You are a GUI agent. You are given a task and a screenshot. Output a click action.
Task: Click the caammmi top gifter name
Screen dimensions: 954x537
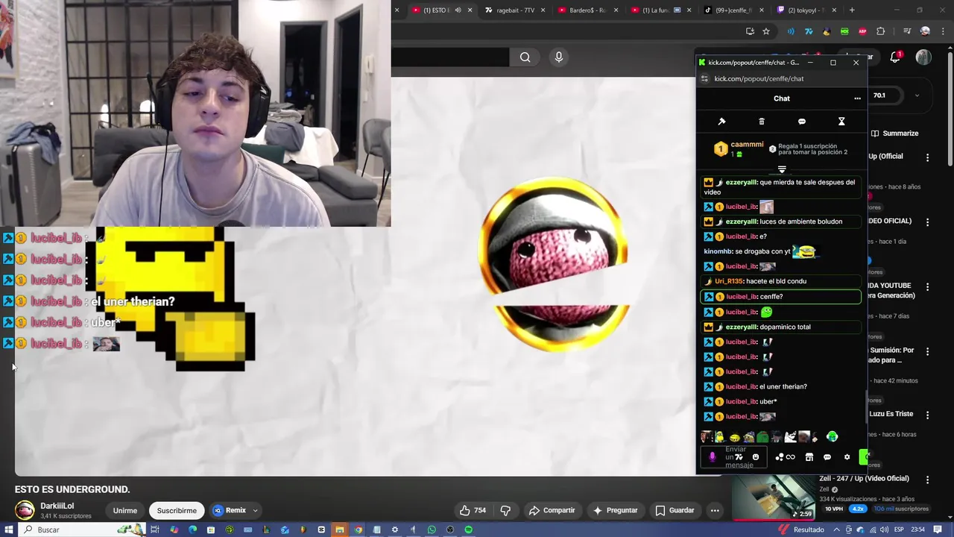[x=747, y=145]
